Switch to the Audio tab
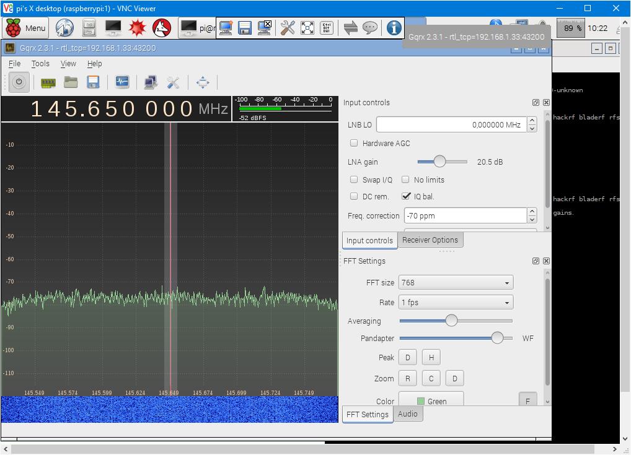The height and width of the screenshot is (455, 631). [x=408, y=414]
